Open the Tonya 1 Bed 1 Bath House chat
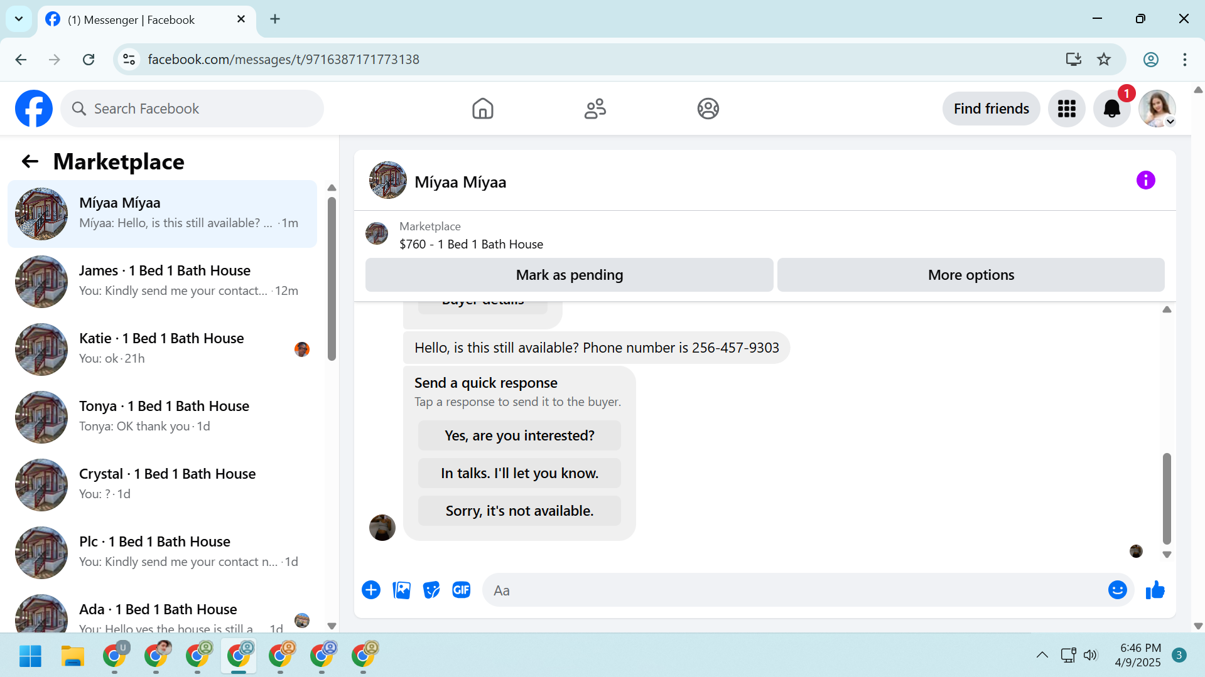1205x677 pixels. pos(163,417)
